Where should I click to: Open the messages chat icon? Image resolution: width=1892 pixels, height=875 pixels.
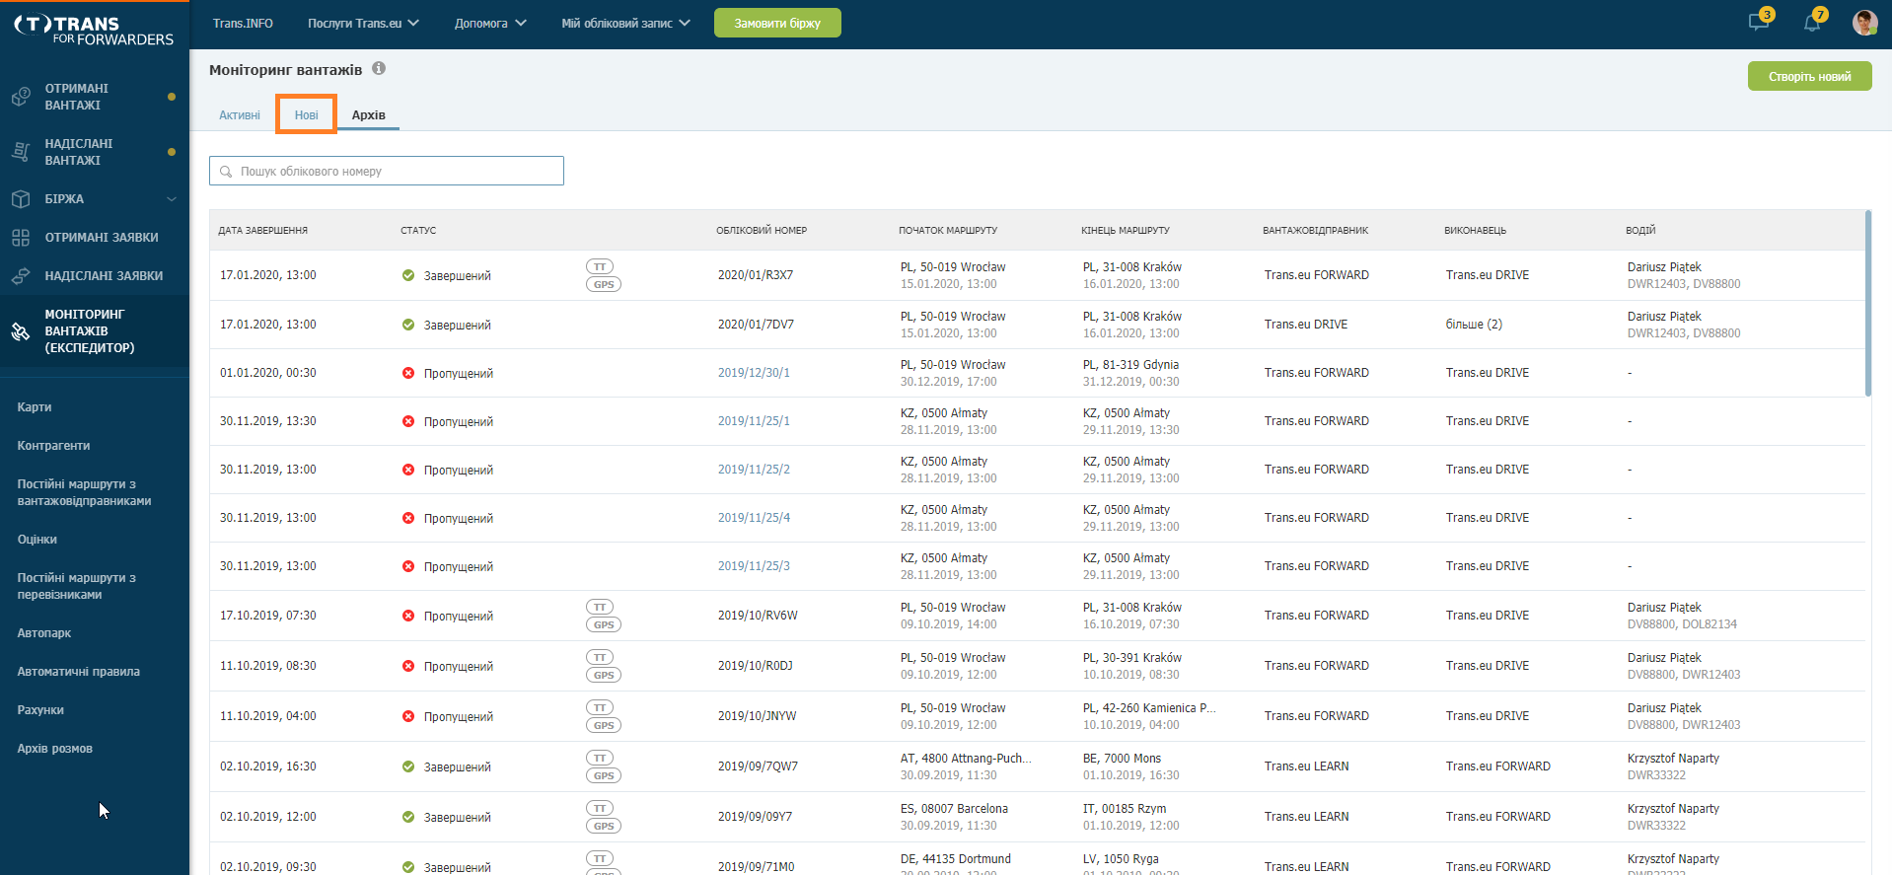[1759, 22]
